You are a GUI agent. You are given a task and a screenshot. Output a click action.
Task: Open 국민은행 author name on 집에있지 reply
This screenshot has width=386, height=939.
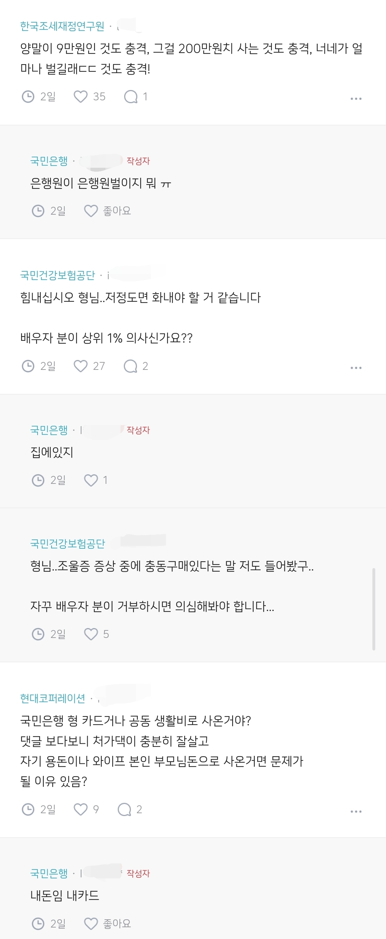49,430
